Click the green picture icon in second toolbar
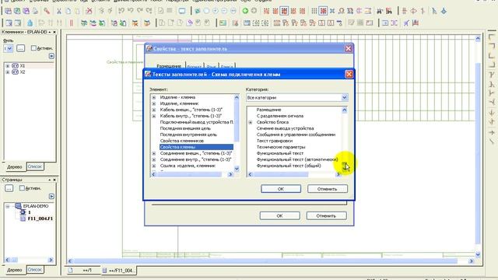The height and width of the screenshot is (280, 498). [x=223, y=23]
